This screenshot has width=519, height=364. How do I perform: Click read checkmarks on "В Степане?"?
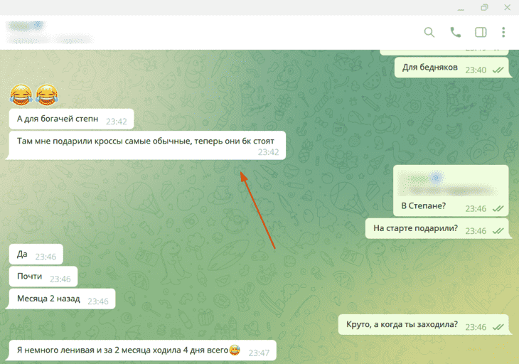tap(498, 209)
